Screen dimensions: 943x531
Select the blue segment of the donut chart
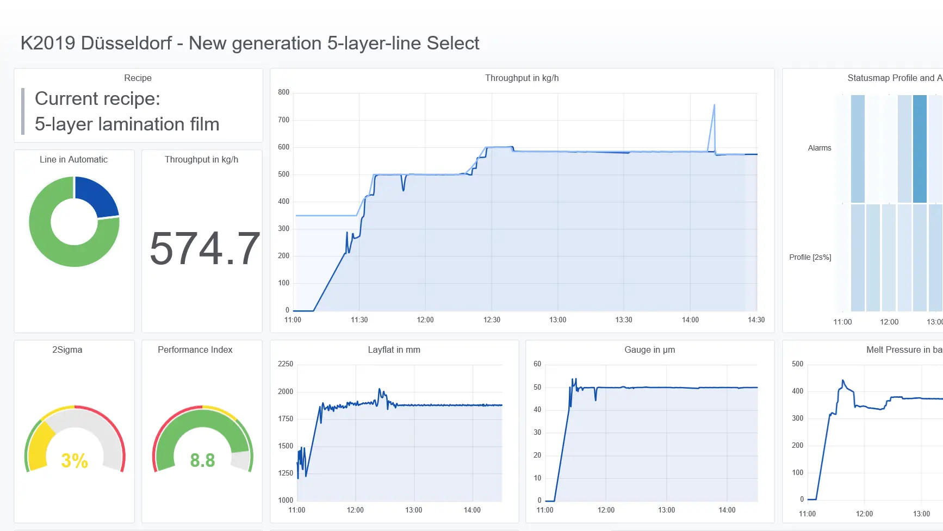click(98, 195)
